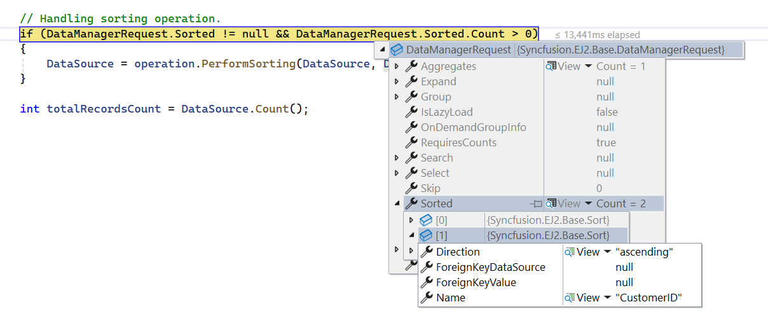Open View visualizer for Direction
Screen dimensions: 768x323
click(582, 252)
